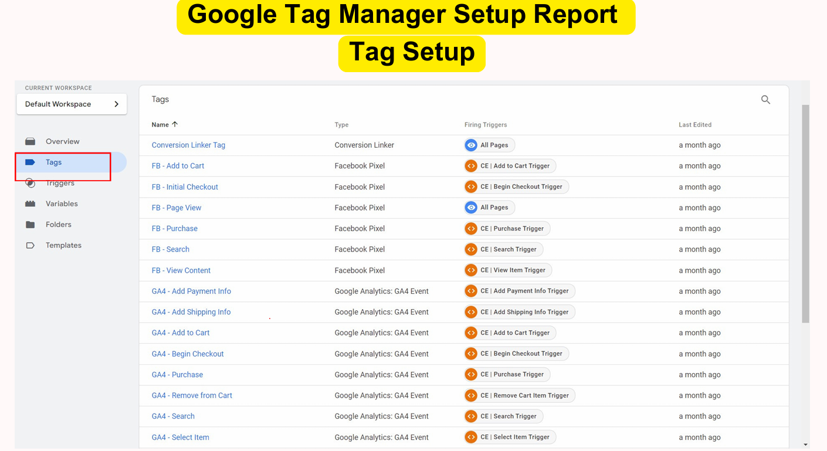
Task: Click GA4 - Begin Checkout's trigger chip
Action: pos(516,354)
